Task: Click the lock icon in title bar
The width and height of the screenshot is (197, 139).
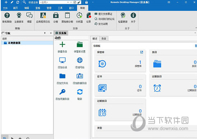Action: [x=86, y=2]
